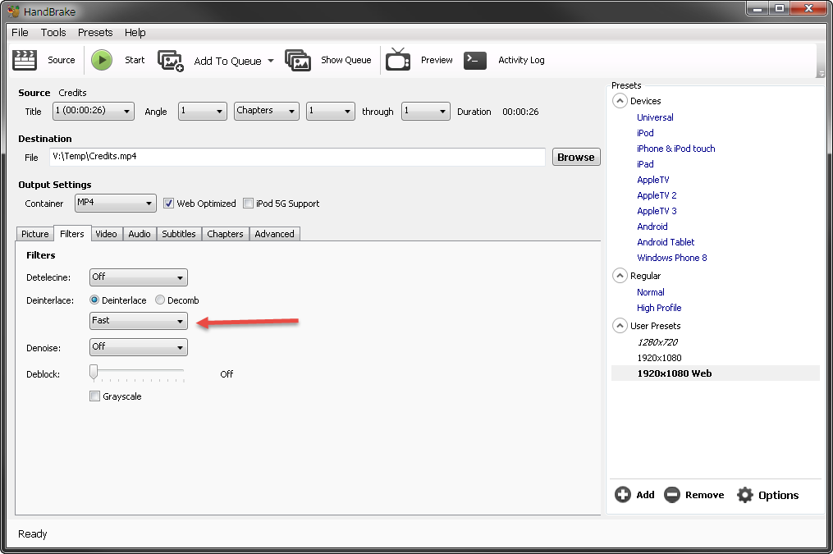Click the Activity Log terminal icon
This screenshot has width=833, height=554.
tap(475, 61)
